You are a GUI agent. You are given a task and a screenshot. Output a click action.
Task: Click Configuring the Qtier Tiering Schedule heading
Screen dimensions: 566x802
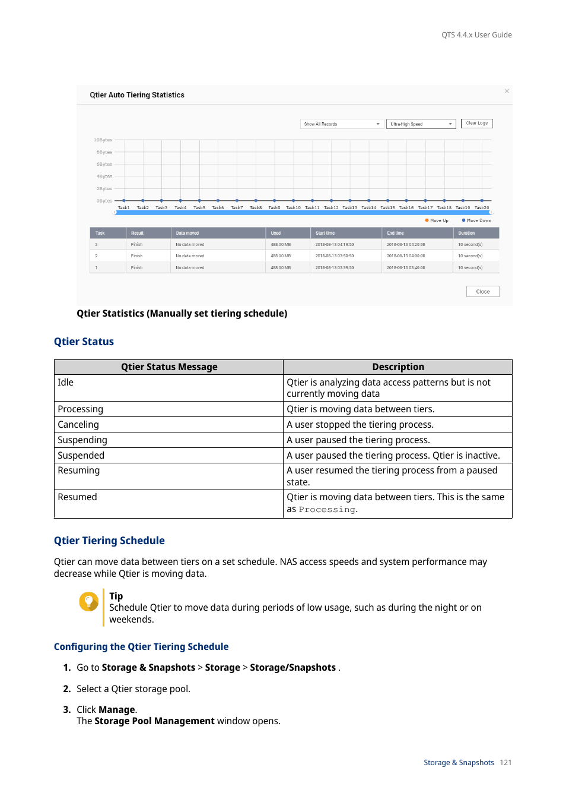pyautogui.click(x=141, y=647)
